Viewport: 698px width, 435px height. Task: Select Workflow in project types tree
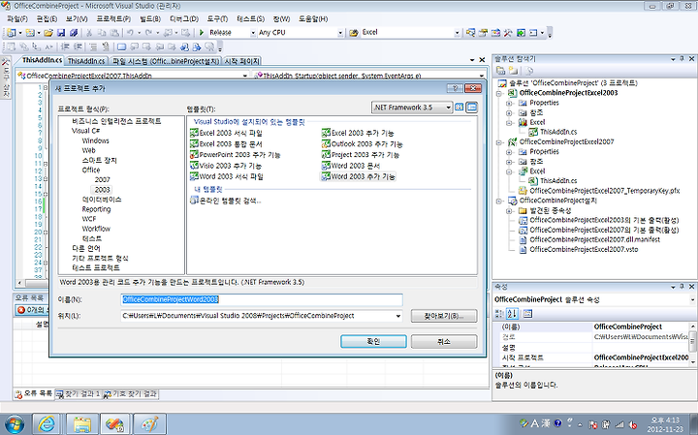coord(96,229)
